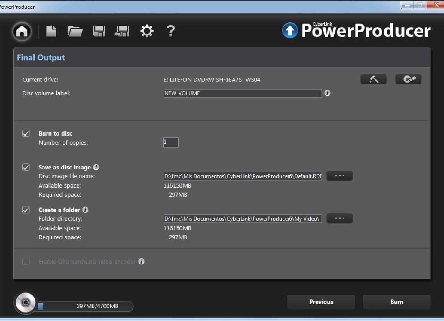Click the Final Output heading
444x321 pixels.
(41, 58)
